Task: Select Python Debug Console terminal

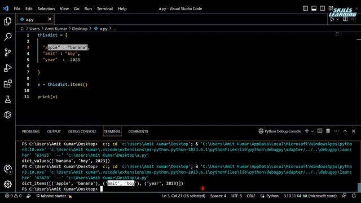Action: (280, 131)
